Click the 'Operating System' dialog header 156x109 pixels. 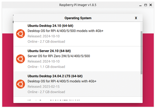(78, 18)
